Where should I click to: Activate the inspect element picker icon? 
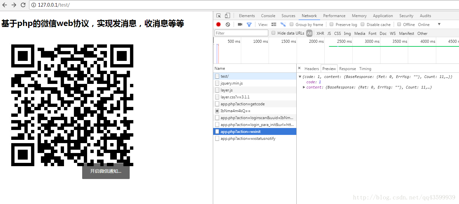[x=219, y=15]
